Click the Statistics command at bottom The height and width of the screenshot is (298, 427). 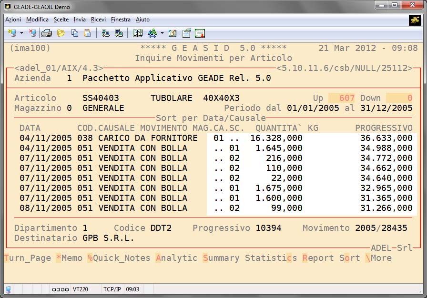point(271,258)
